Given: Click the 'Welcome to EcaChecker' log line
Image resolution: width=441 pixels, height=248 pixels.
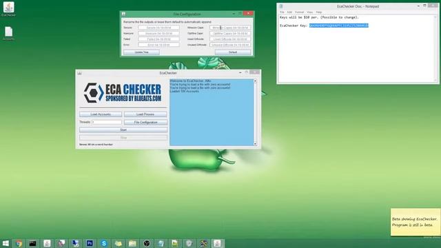Looking at the screenshot, I should [x=191, y=81].
